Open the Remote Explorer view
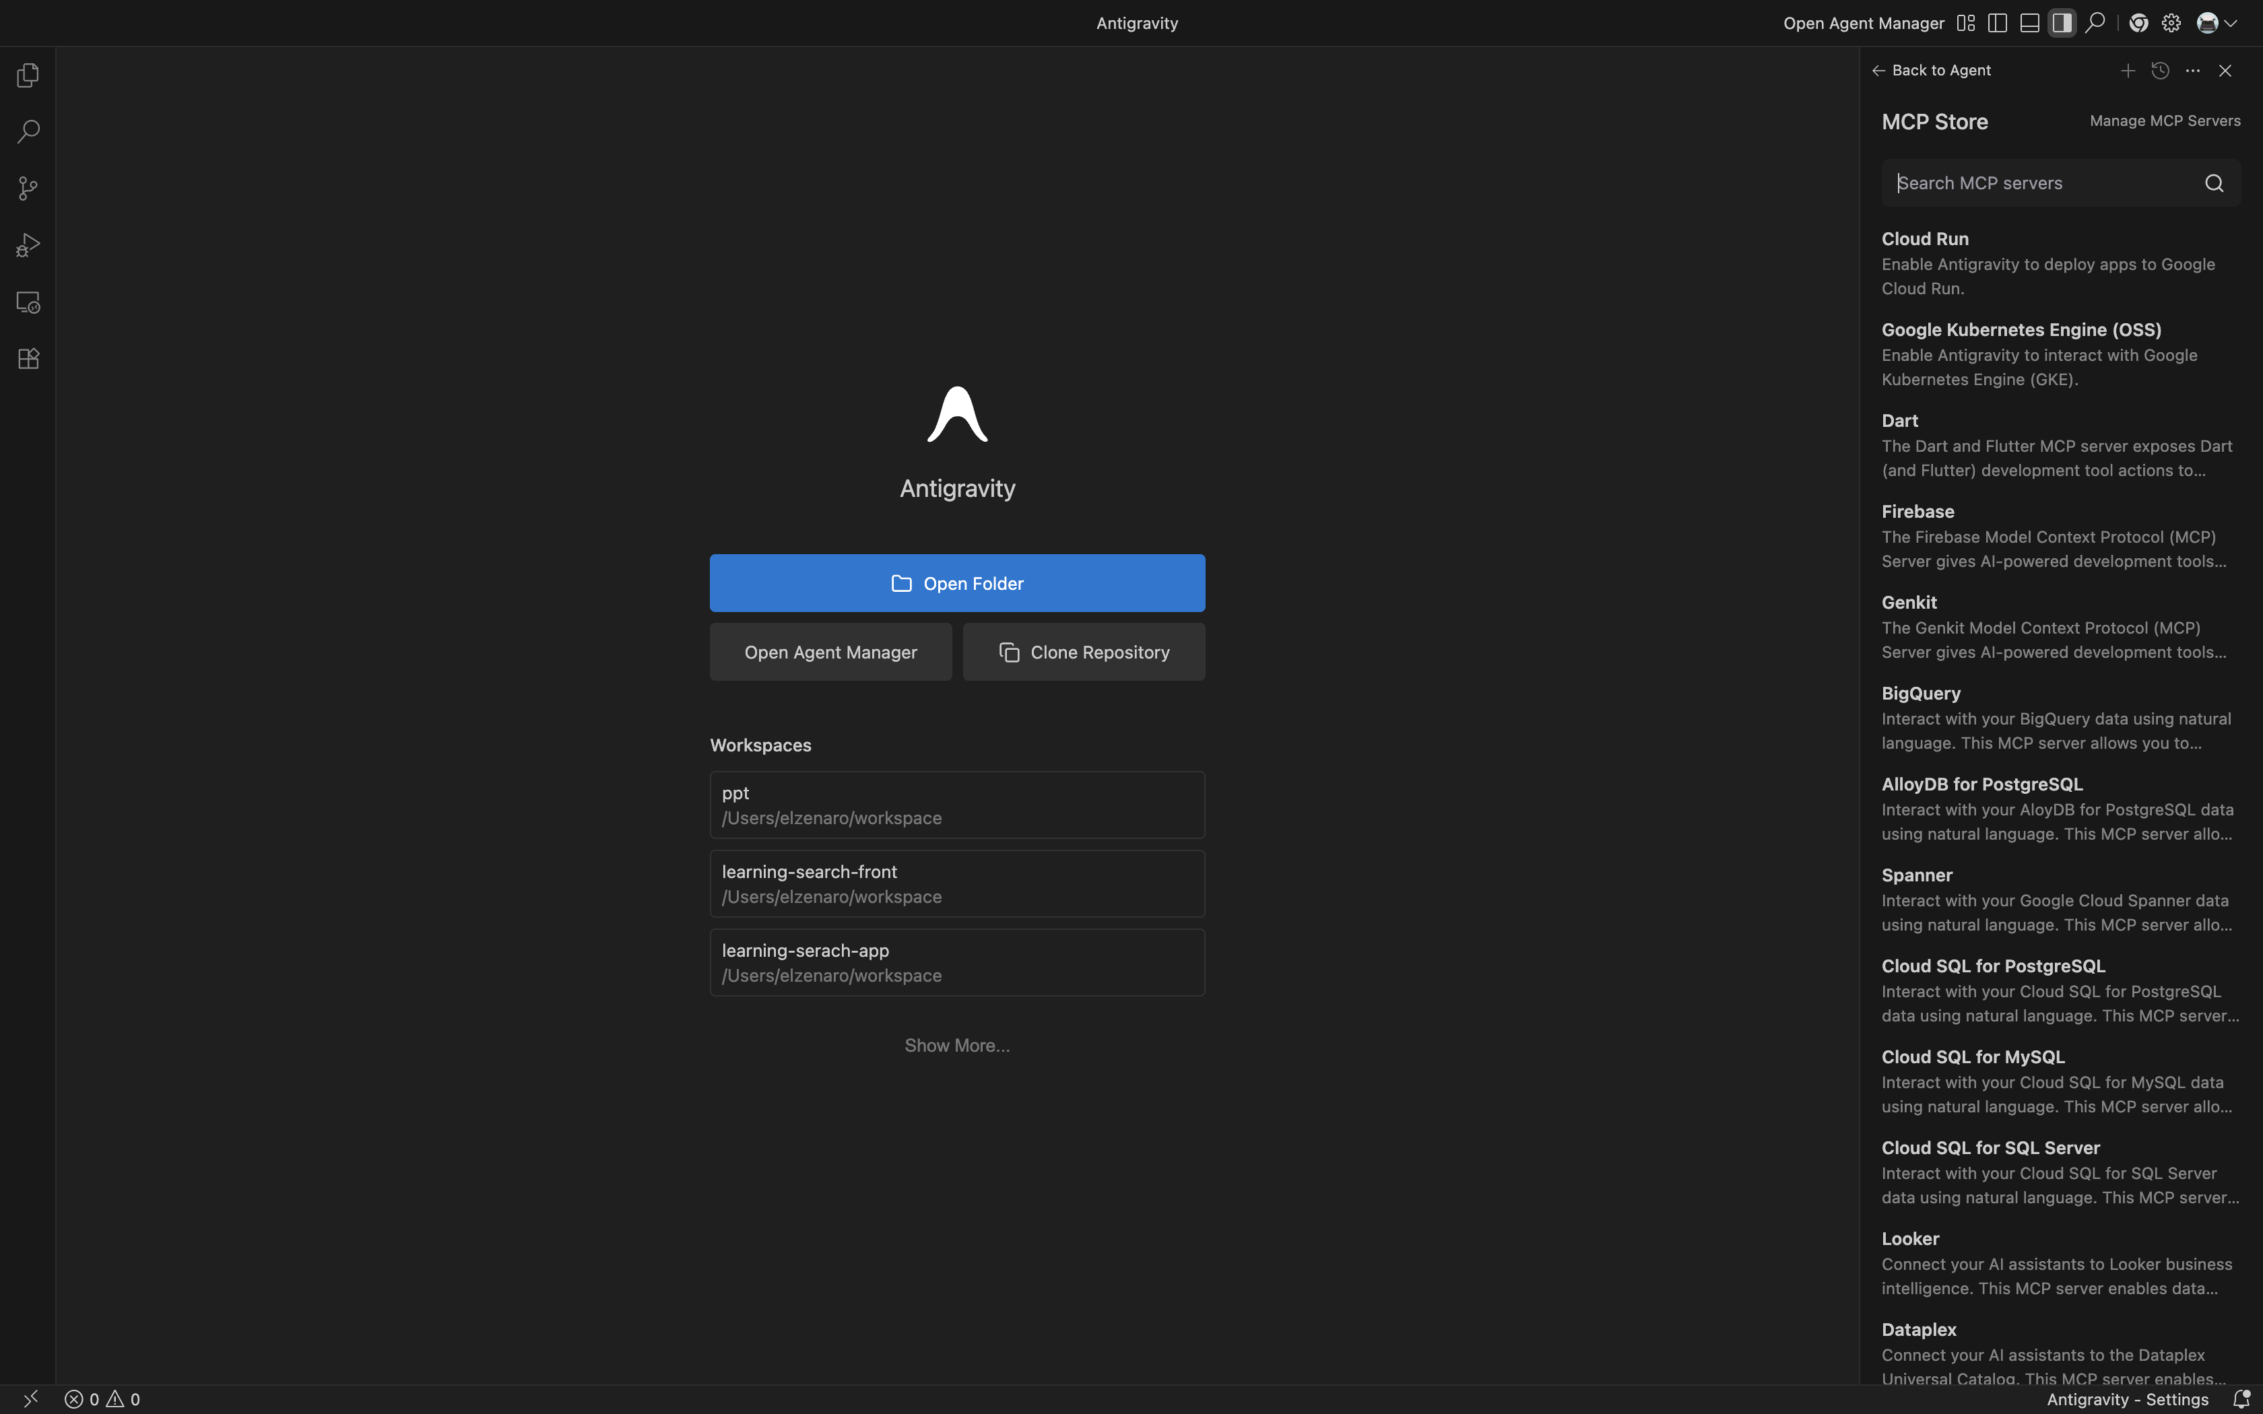The width and height of the screenshot is (2263, 1414). point(28,302)
